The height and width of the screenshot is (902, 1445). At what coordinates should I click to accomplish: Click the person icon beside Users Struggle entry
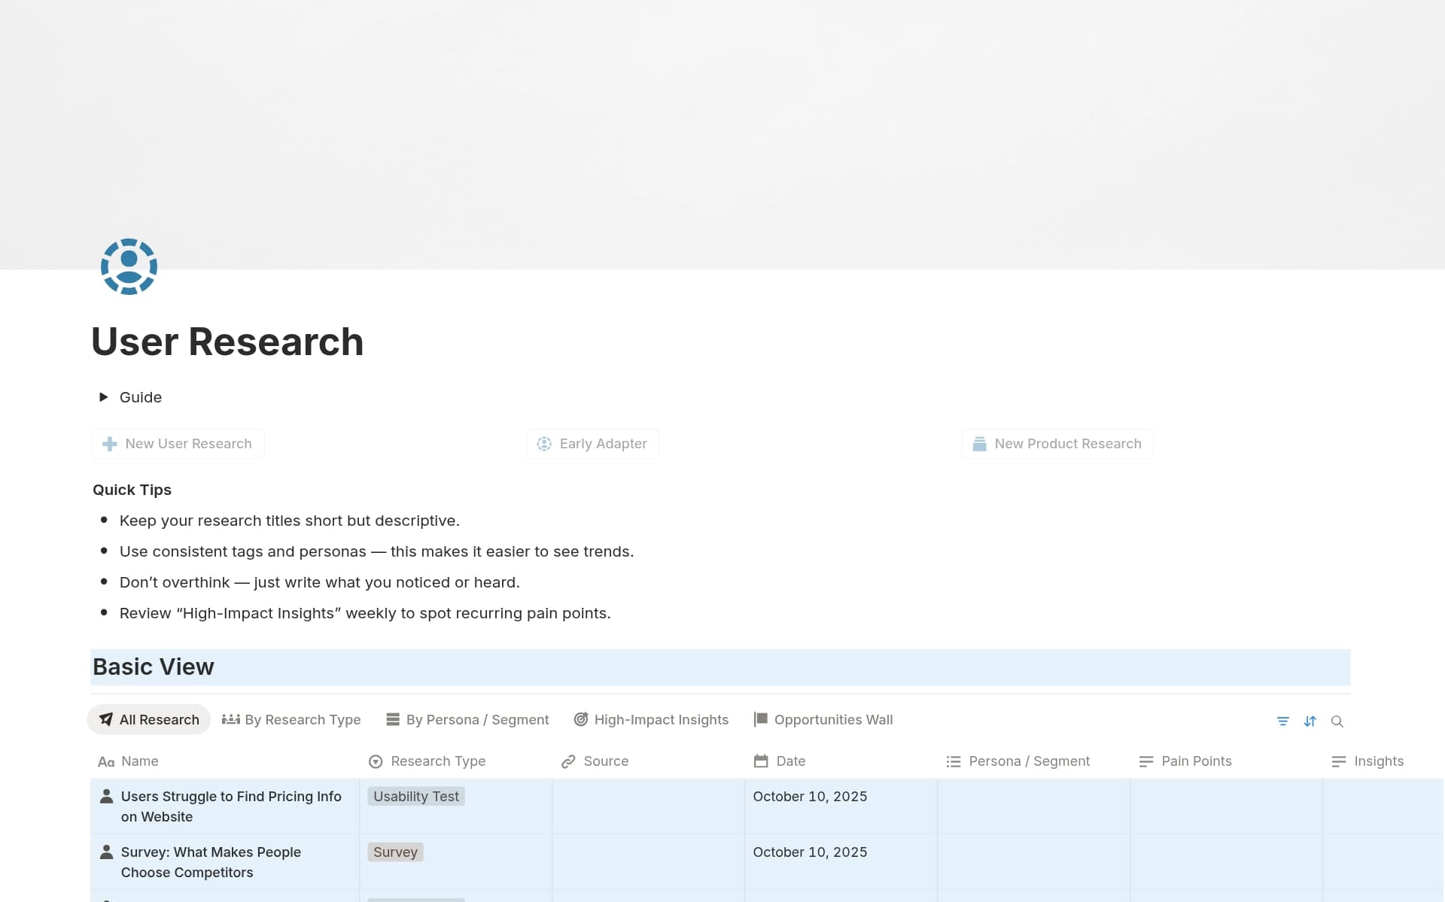106,795
